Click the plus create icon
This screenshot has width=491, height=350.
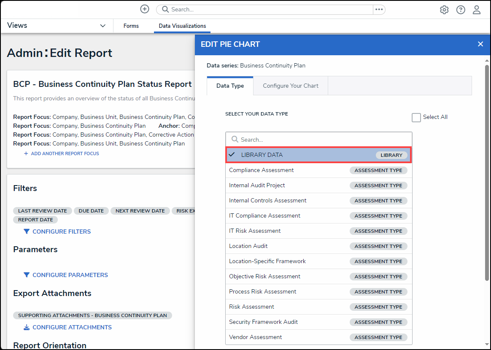point(145,9)
